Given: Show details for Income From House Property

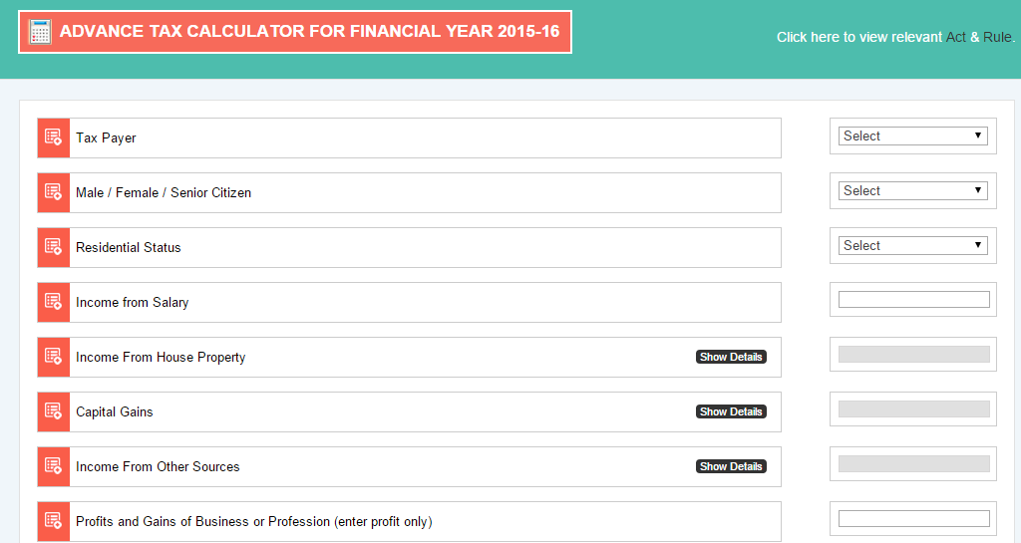Looking at the screenshot, I should click(731, 357).
